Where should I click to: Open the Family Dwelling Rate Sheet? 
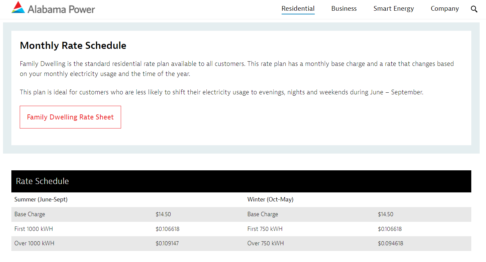(70, 117)
